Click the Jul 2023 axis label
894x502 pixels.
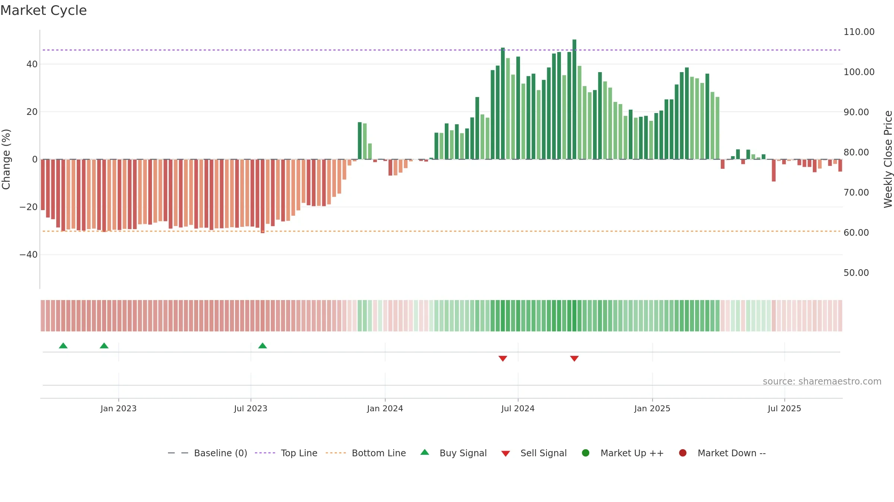pos(251,408)
